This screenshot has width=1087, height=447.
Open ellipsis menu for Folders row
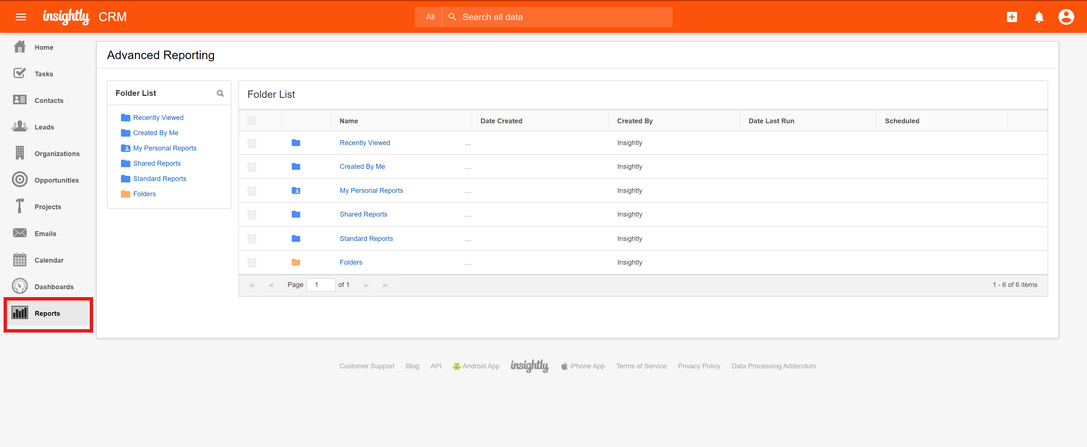(x=467, y=263)
